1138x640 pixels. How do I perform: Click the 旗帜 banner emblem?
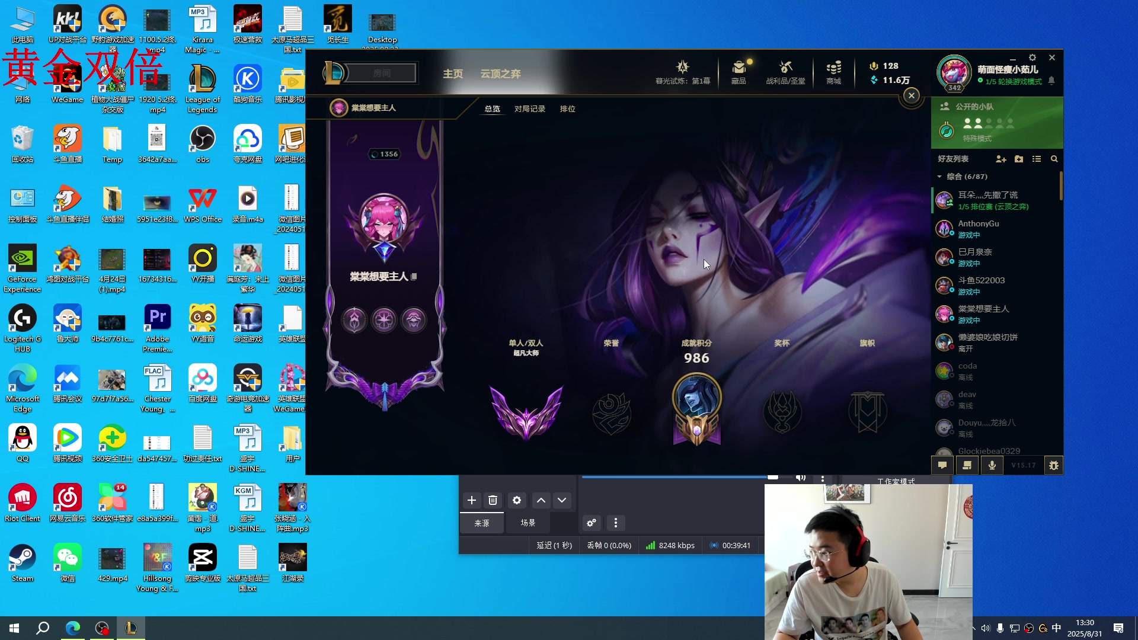(868, 411)
